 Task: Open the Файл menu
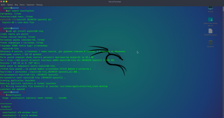[x=3, y=5]
